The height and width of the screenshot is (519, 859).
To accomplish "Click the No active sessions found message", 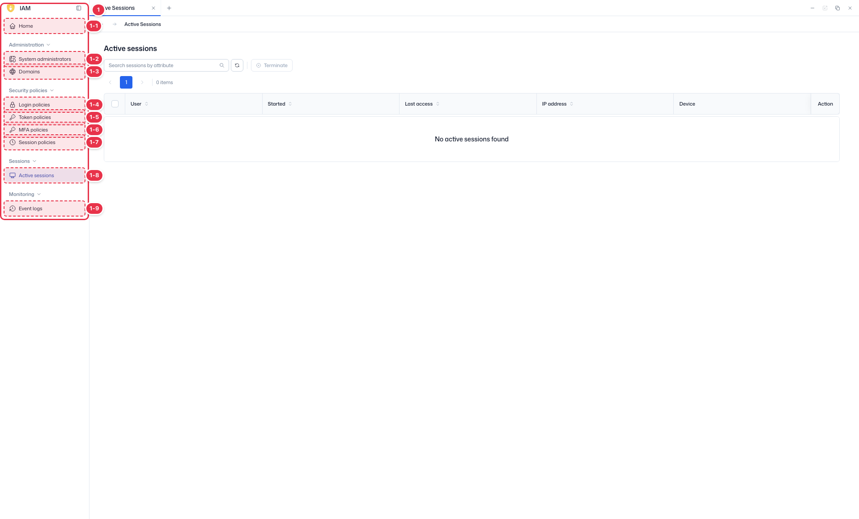I will click(x=472, y=139).
